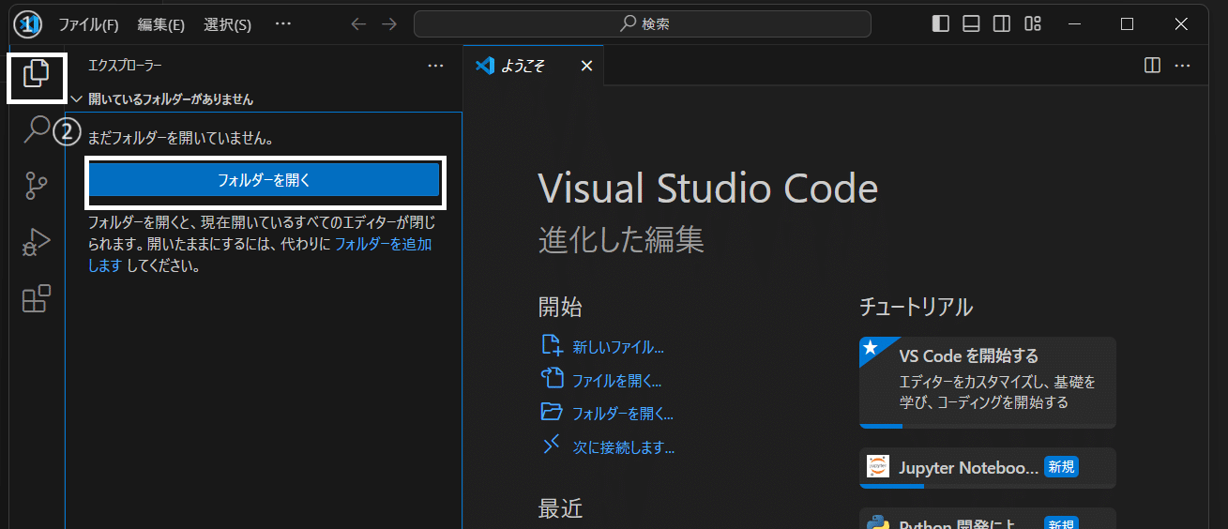Open the Customize Layout icon
The image size is (1228, 529).
tap(1033, 23)
